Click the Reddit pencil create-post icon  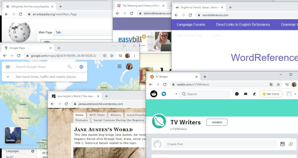click(x=254, y=94)
